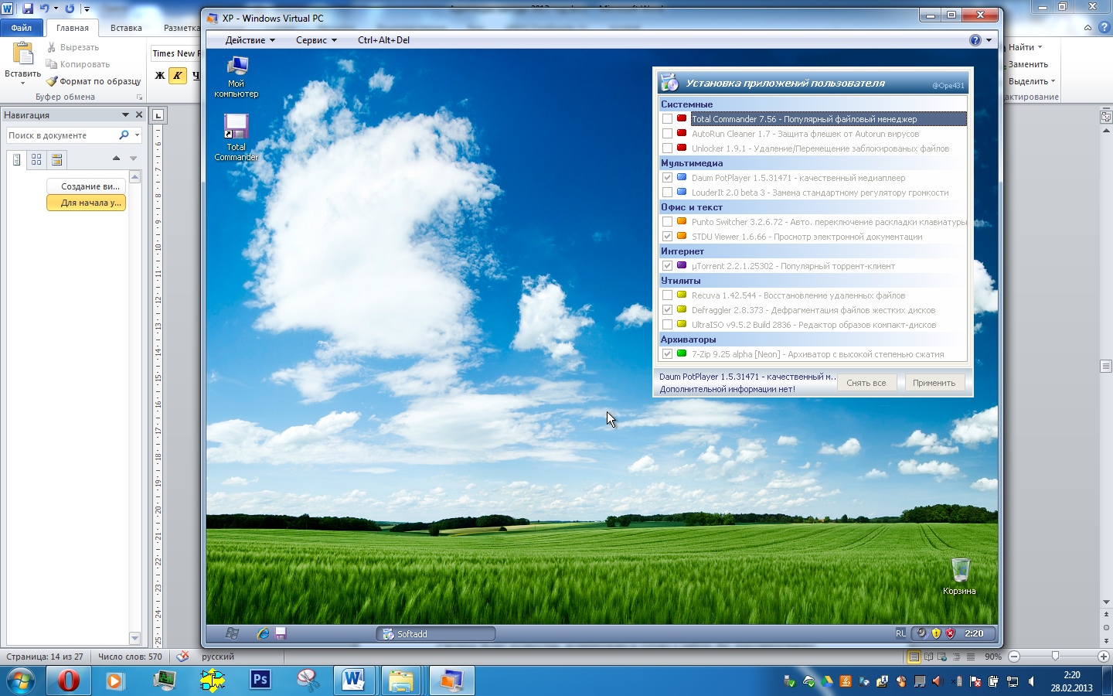
Task: Click the Softadd taskbar button in XP
Action: click(436, 633)
